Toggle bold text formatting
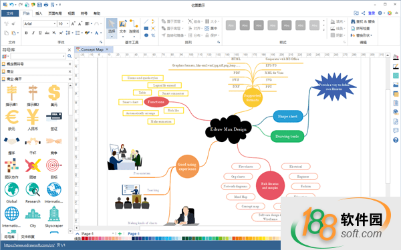 point(26,33)
